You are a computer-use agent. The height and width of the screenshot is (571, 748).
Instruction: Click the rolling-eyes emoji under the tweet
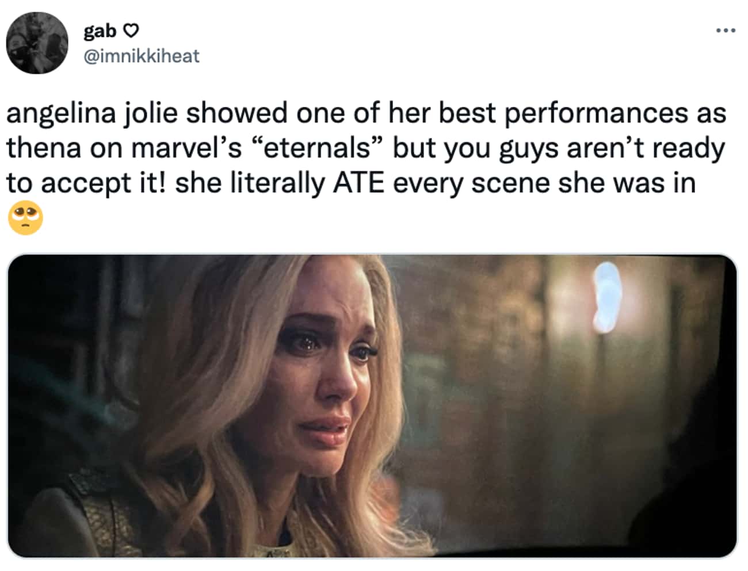[25, 218]
